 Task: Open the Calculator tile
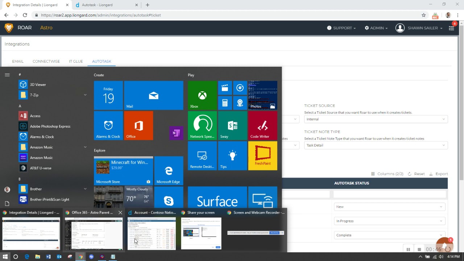[225, 103]
